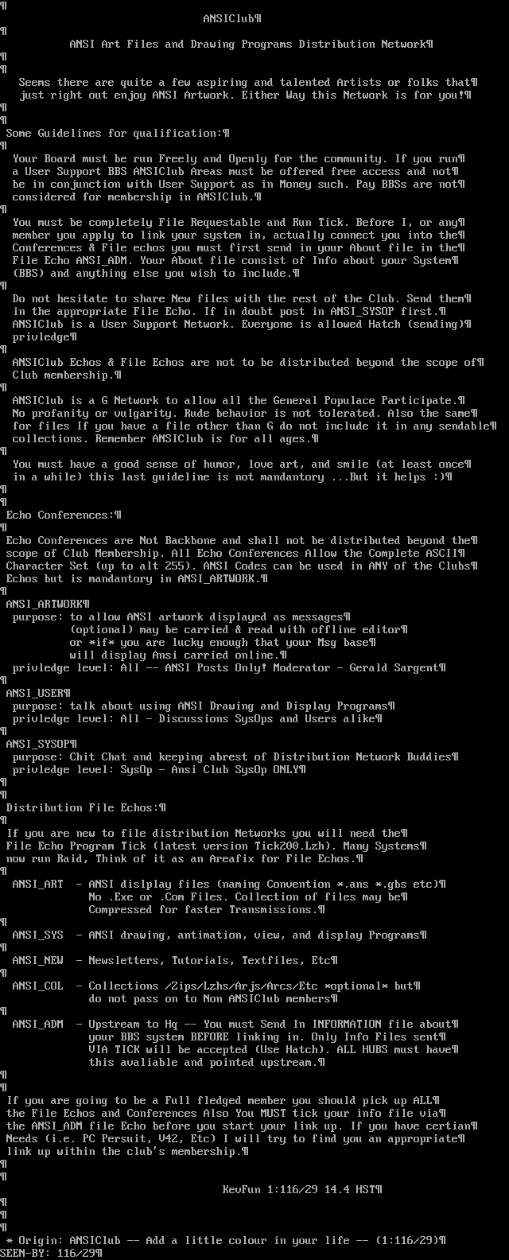Click the ANSI_ART file echo entry
The height and width of the screenshot is (1260, 509).
tap(38, 884)
